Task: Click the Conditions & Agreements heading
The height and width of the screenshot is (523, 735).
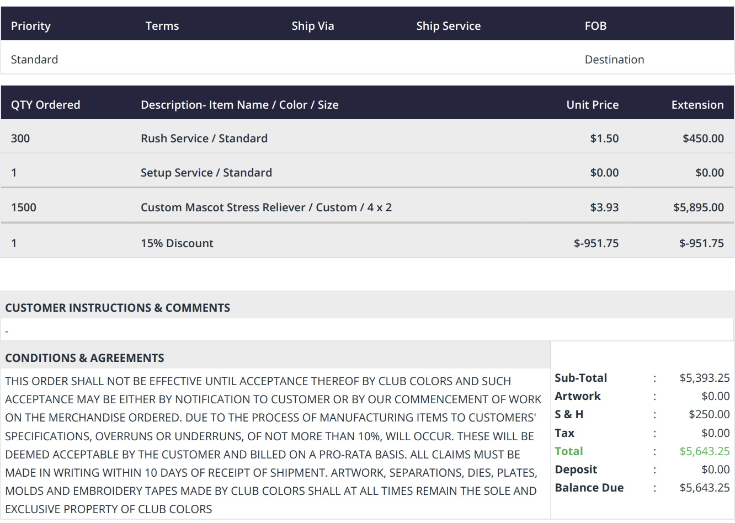Action: tap(84, 358)
